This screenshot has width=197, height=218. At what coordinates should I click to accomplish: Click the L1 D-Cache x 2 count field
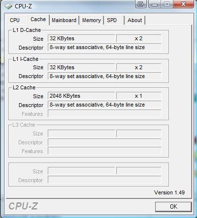(138, 38)
